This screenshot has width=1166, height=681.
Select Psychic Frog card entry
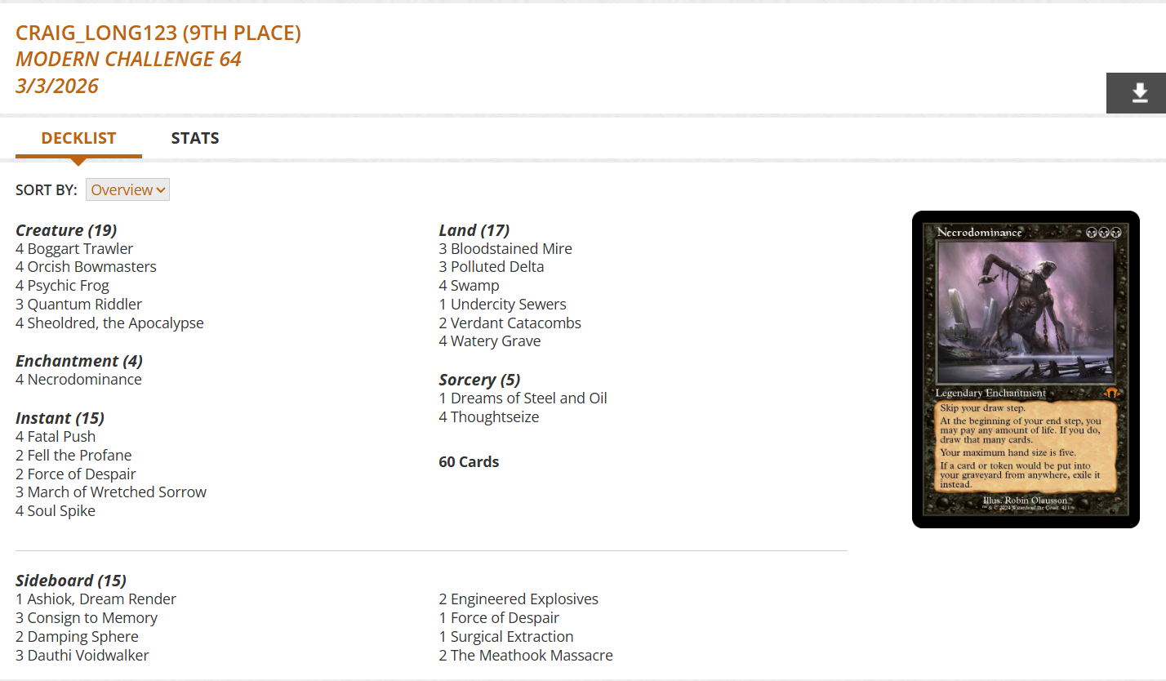click(x=68, y=286)
